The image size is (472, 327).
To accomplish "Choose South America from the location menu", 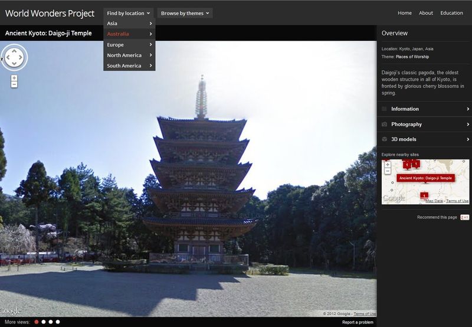I will point(129,66).
